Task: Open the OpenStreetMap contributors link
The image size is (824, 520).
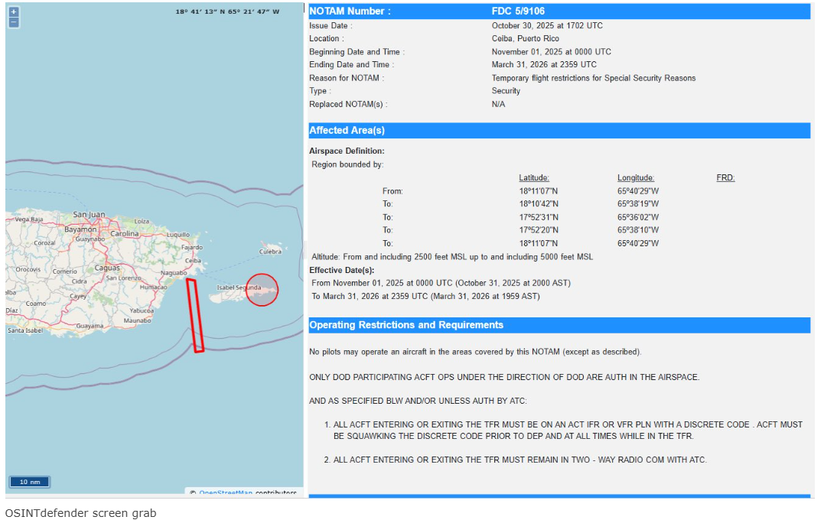Action: click(x=226, y=493)
